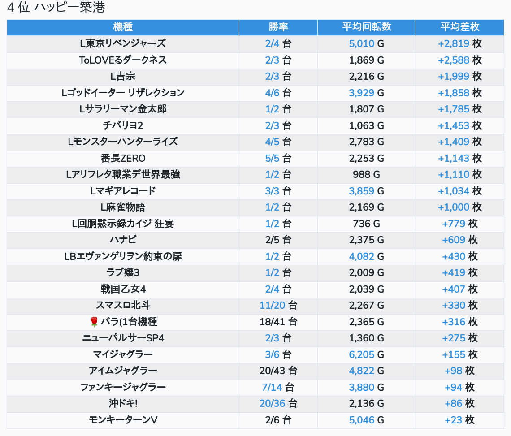
Task: Open the 20/36 link for 沖ドキ!
Action: tap(272, 403)
